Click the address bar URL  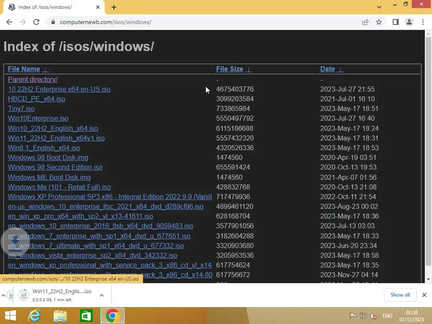pyautogui.click(x=105, y=22)
